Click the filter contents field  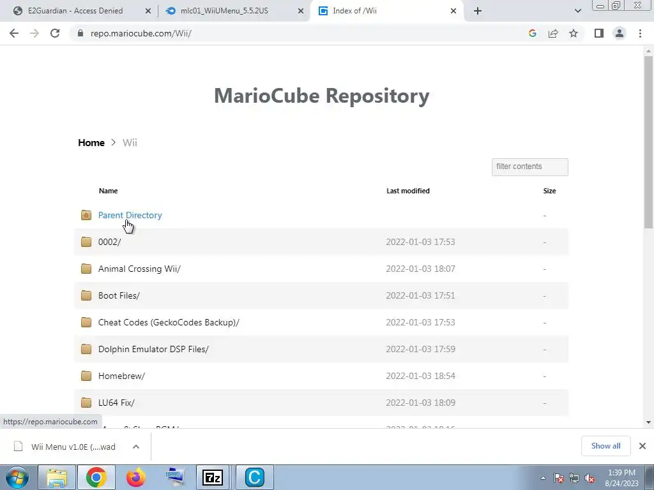(x=529, y=167)
